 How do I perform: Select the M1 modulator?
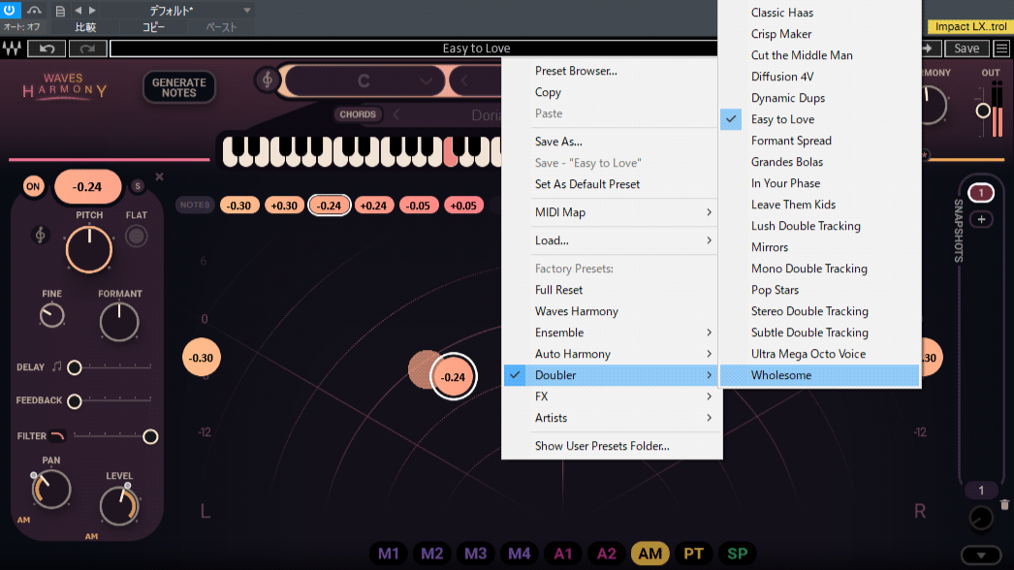click(389, 554)
